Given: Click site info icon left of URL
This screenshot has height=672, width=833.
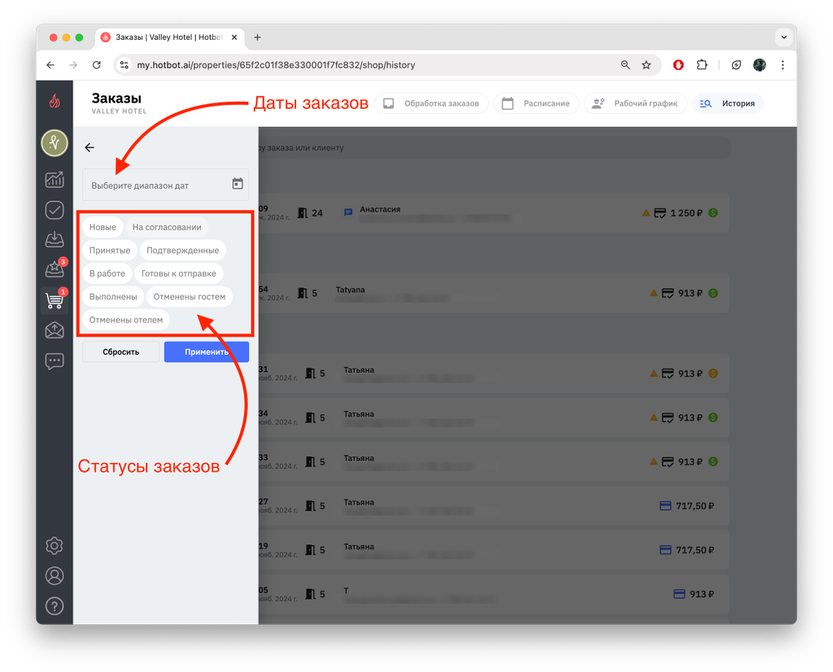Looking at the screenshot, I should (x=124, y=65).
